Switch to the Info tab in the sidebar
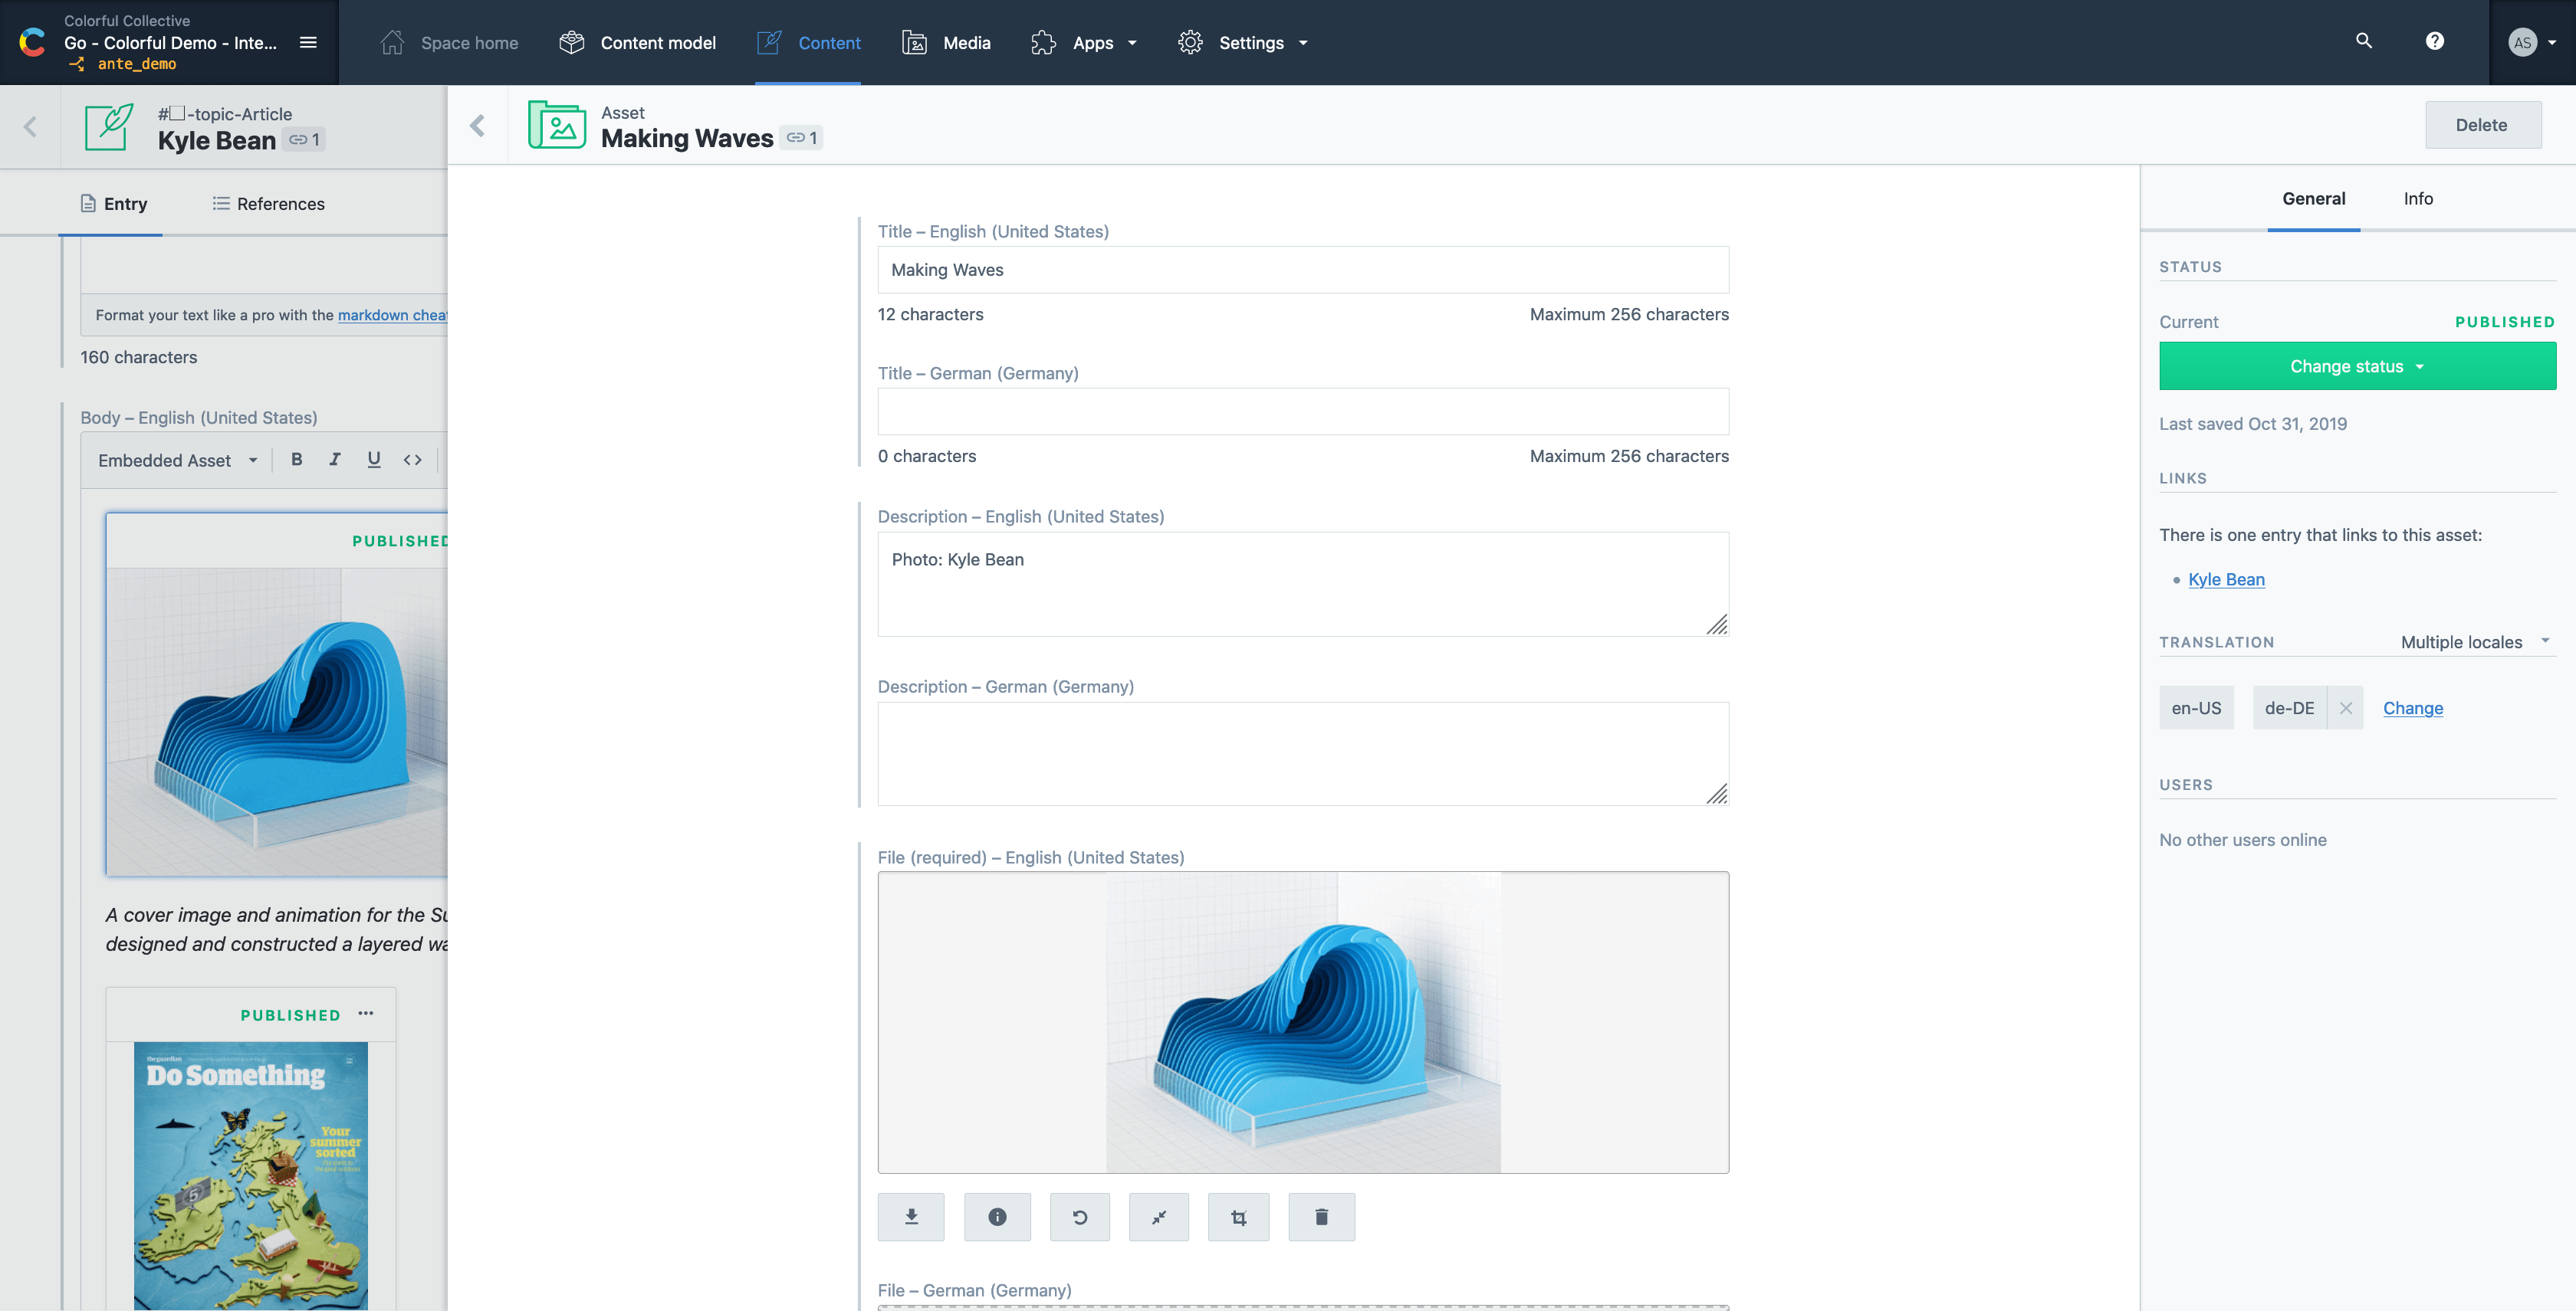Screen dimensions: 2576x1311 [2420, 198]
